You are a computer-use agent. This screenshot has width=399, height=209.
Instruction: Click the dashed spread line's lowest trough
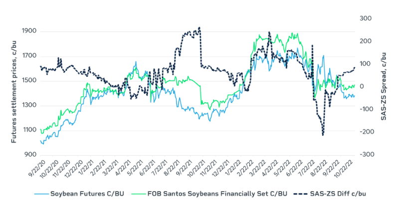323,135
